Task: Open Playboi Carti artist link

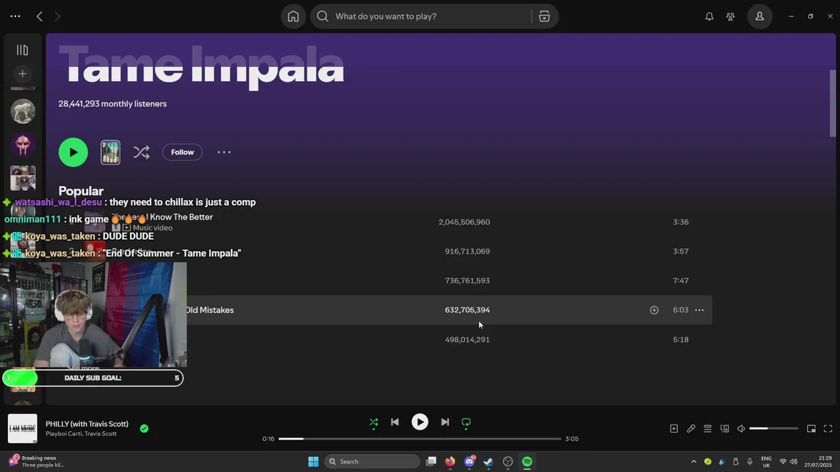Action: [x=63, y=433]
